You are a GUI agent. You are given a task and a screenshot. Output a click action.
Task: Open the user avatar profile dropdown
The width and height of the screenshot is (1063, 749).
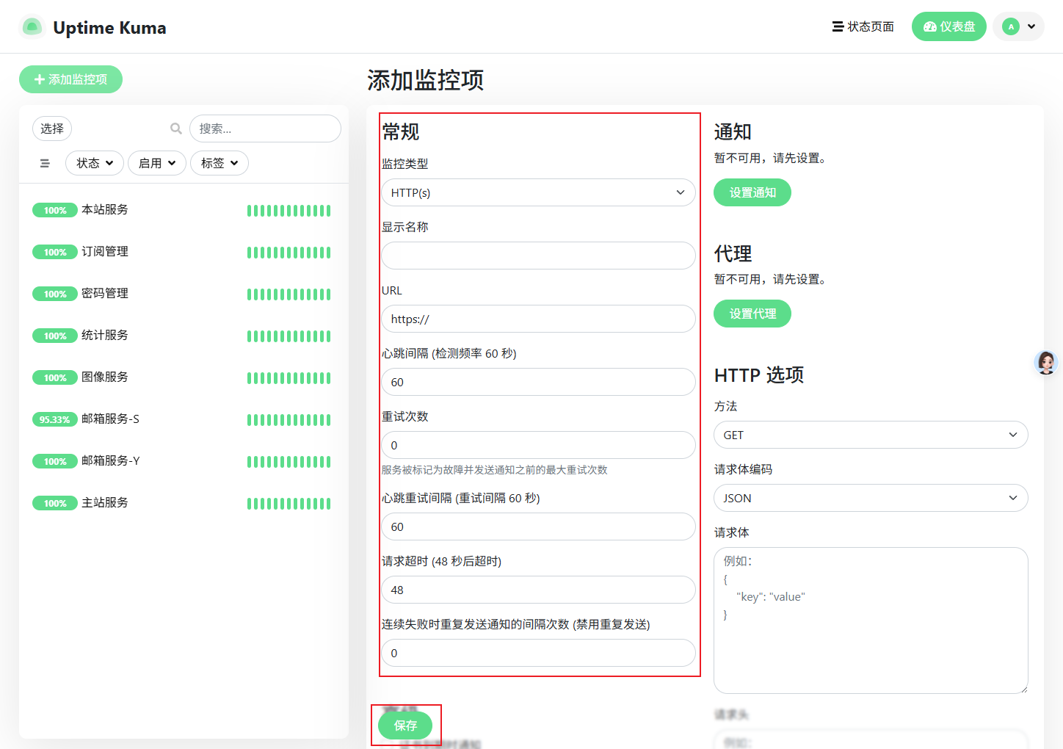point(1019,26)
